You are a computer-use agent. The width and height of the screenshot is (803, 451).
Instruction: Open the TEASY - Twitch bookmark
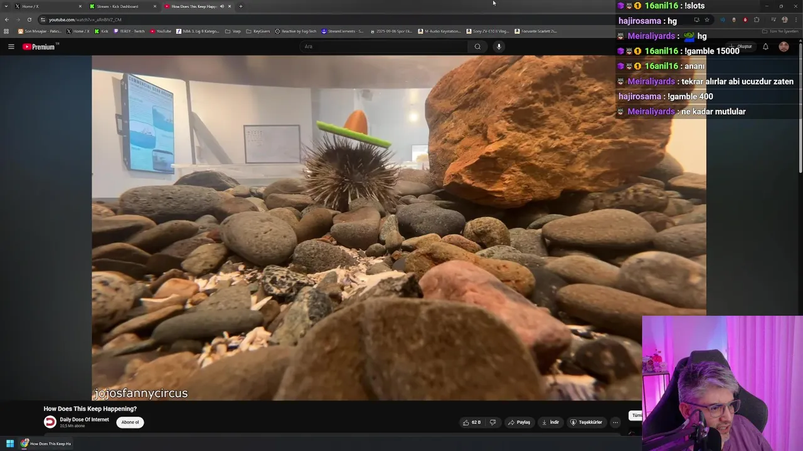click(x=129, y=31)
